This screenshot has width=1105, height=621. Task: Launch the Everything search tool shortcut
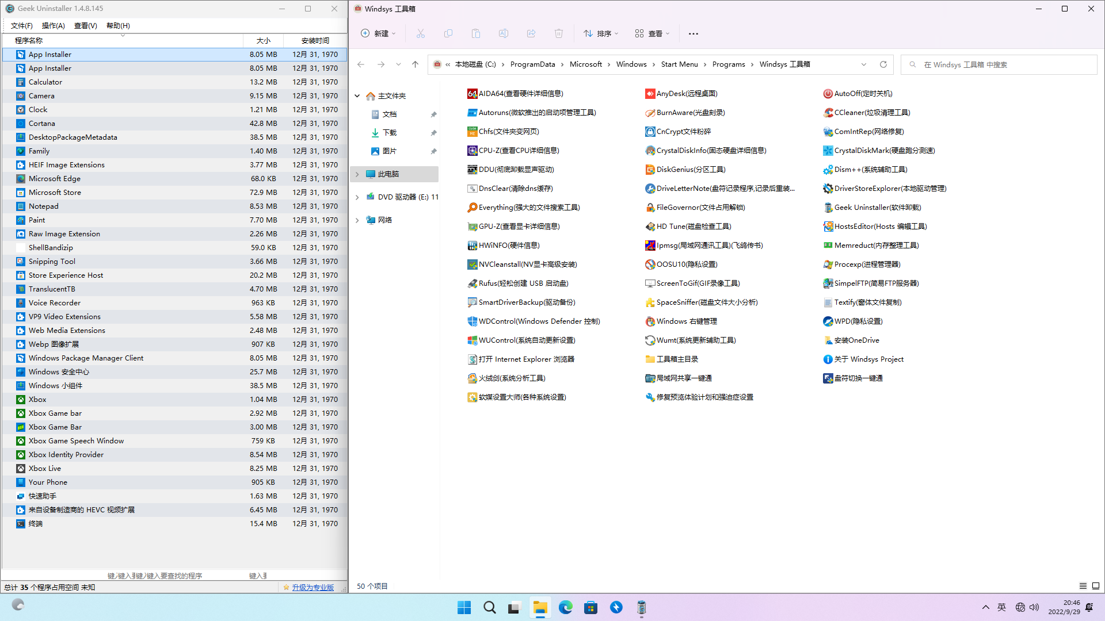click(528, 208)
